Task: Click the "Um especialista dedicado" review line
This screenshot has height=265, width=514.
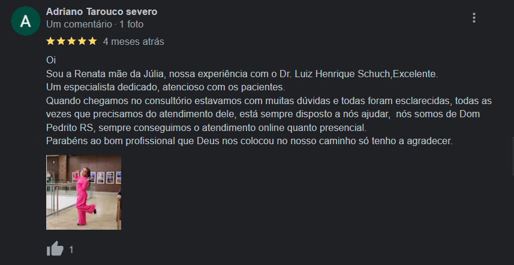Action: click(165, 87)
